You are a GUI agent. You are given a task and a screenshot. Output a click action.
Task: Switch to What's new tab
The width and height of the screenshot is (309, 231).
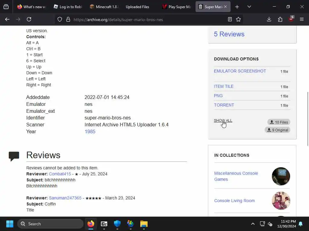coord(31,7)
